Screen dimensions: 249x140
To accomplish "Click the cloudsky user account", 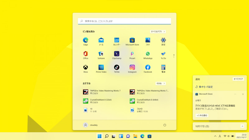I will [x=90, y=125].
